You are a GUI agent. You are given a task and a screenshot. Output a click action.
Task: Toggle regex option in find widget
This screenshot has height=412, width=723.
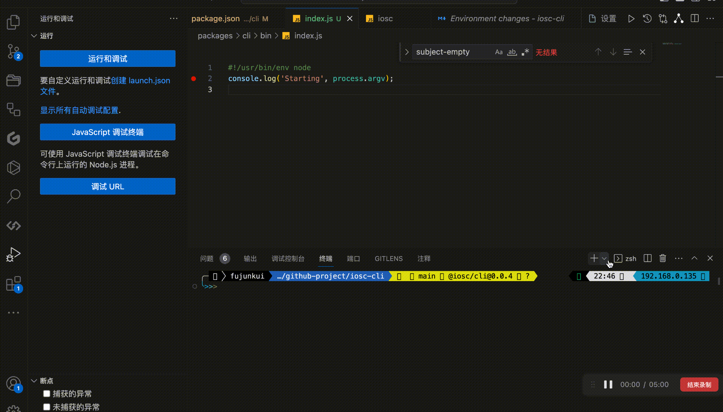point(525,52)
